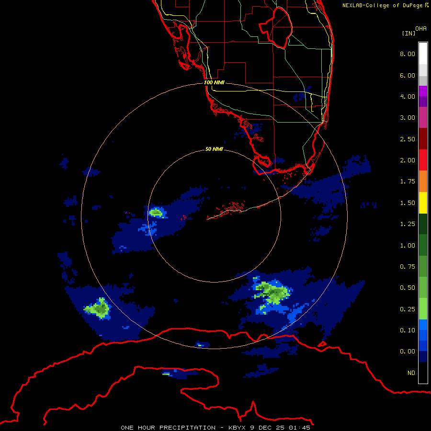431x431 pixels.
Task: Click the 2.50 legend value
Action: (x=408, y=139)
